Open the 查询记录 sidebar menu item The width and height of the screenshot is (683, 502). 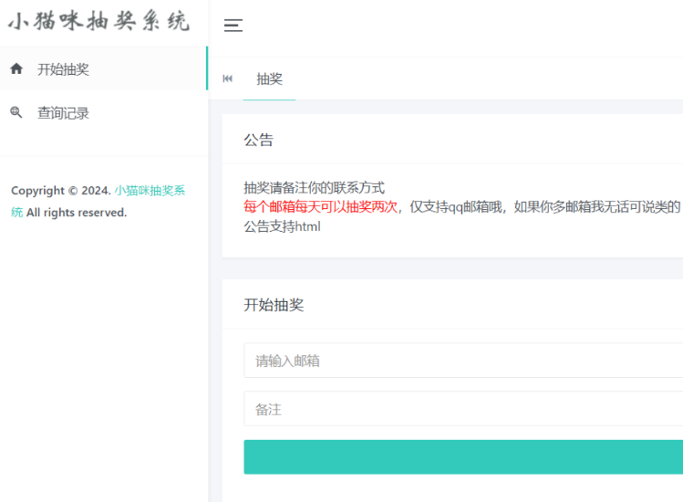coord(63,113)
